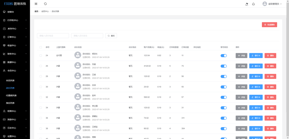
Task: Open 身份列表 submenu item
Action: [x=10, y=103]
